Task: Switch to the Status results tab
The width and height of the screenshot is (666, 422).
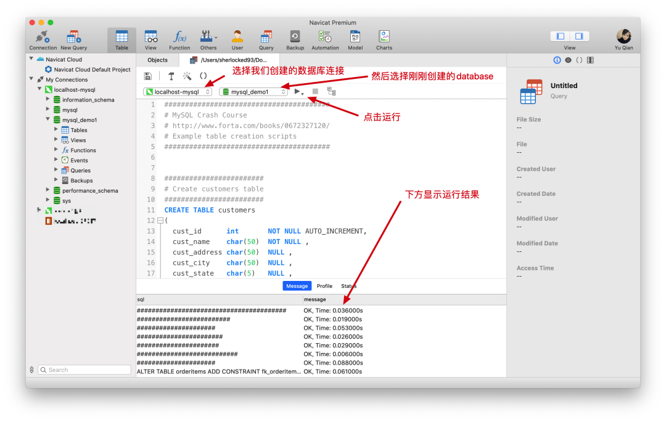Action: pos(348,286)
